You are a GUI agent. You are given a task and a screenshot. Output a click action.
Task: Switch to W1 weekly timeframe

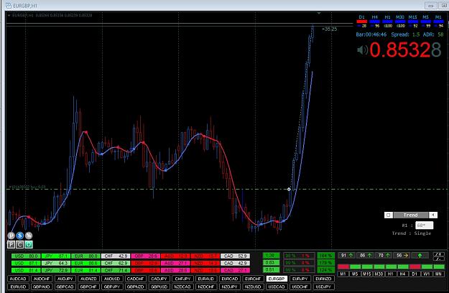[x=427, y=274]
